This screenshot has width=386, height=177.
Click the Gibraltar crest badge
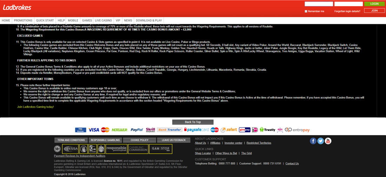101,149
